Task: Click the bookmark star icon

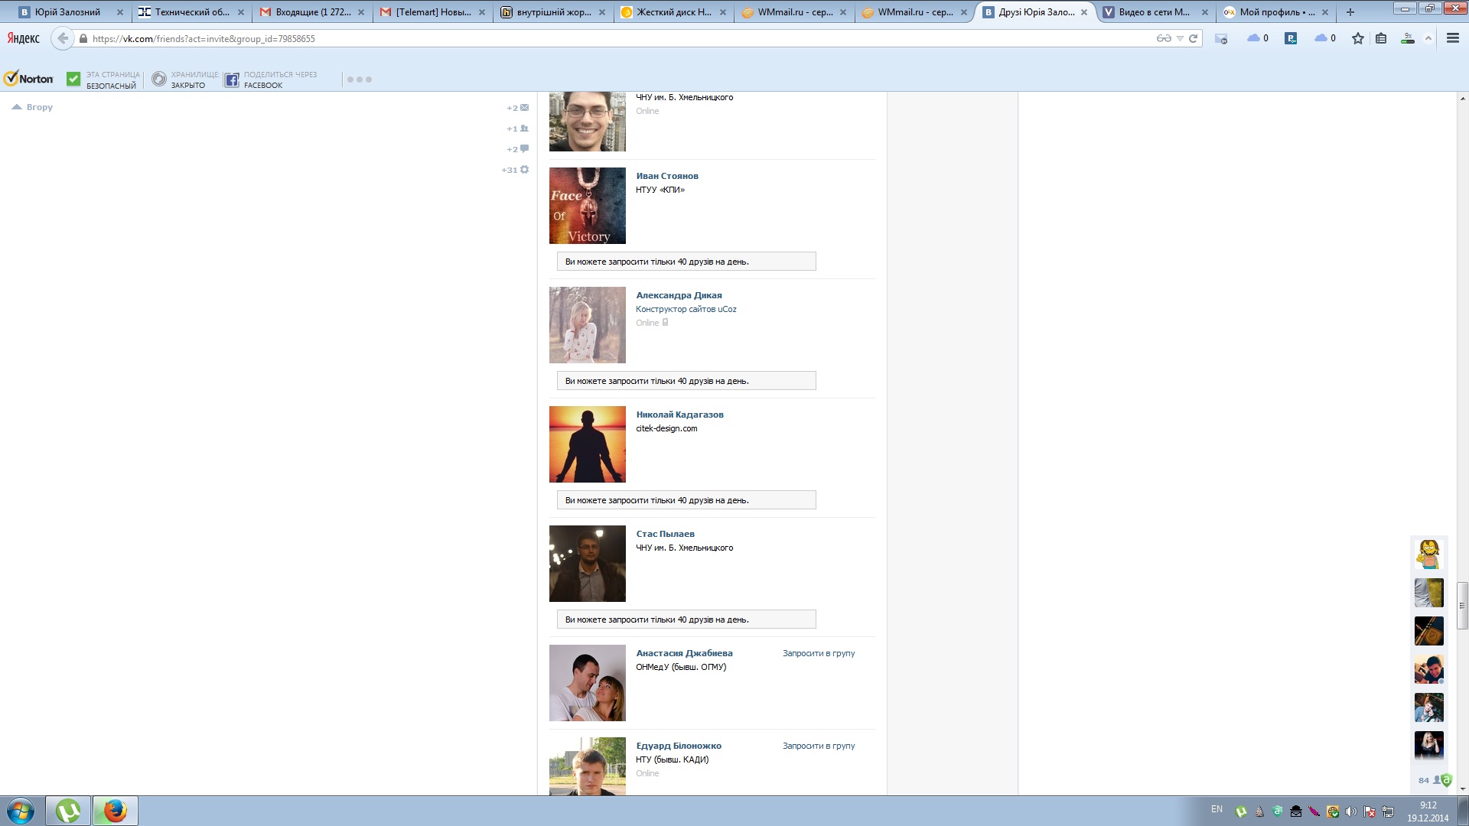Action: pos(1357,38)
